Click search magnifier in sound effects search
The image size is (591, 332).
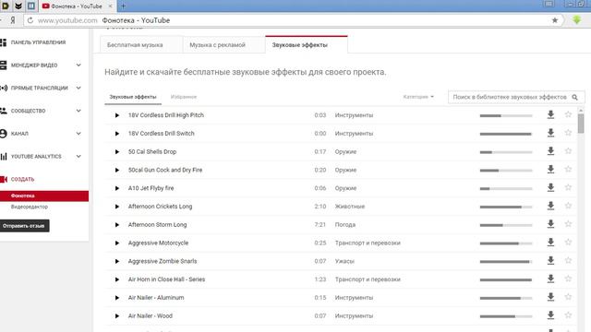pos(574,97)
